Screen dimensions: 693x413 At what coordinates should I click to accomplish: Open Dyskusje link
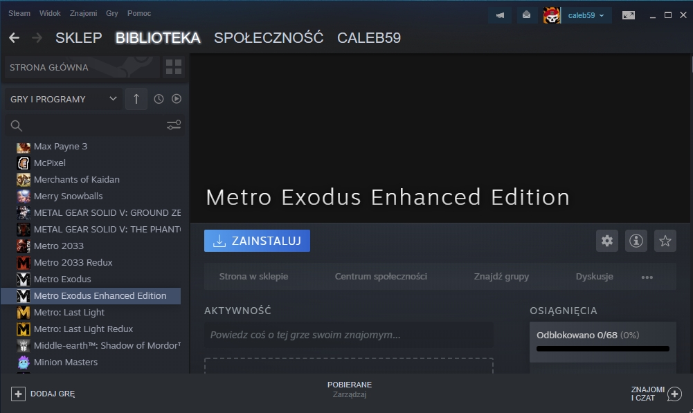click(595, 277)
